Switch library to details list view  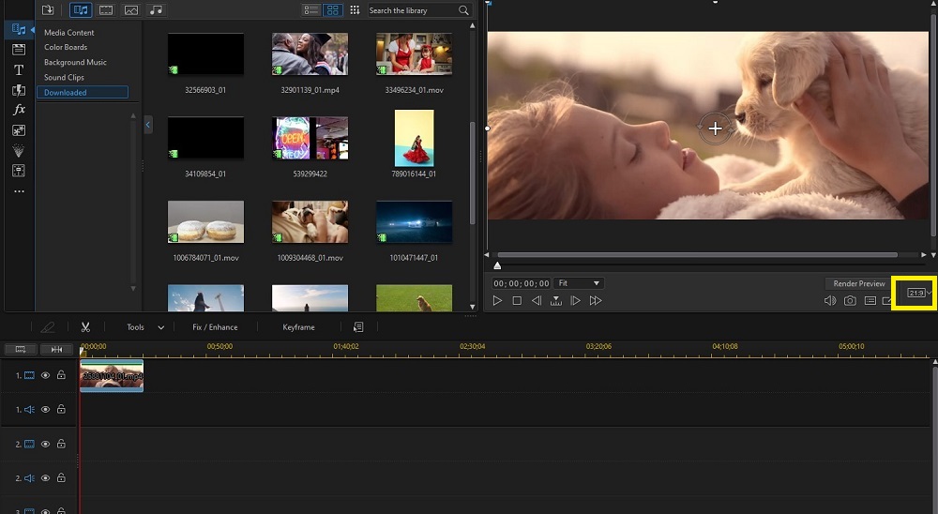point(311,10)
